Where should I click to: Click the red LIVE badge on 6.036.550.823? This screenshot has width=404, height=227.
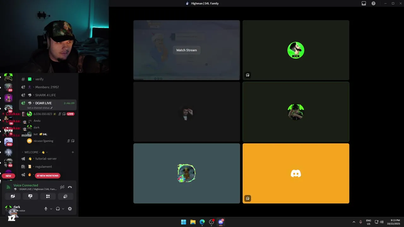(70, 114)
